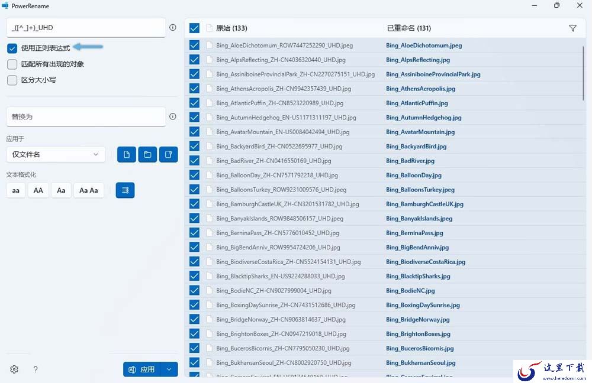
Task: Toggle the include folders icon button
Action: coord(147,154)
